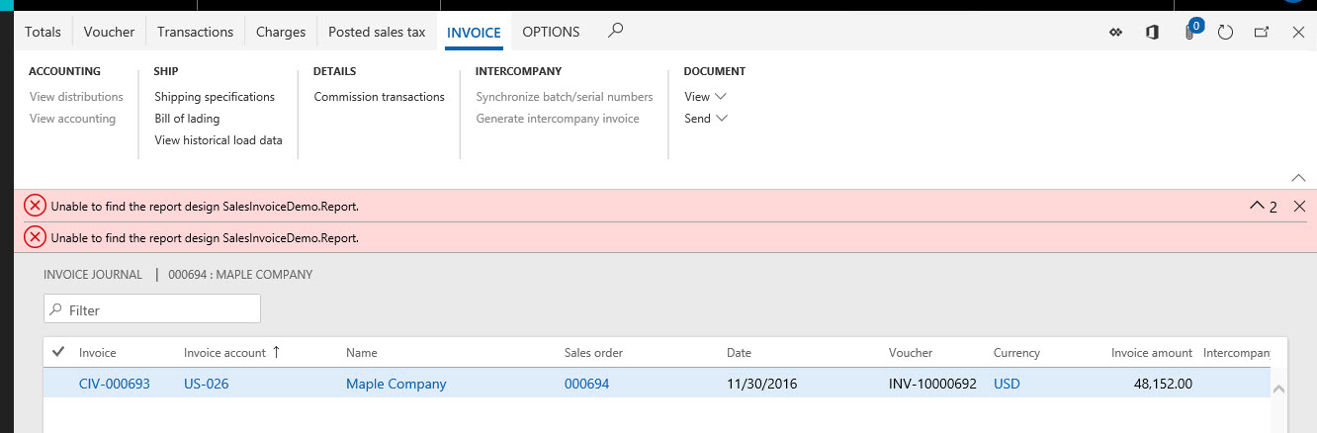This screenshot has height=433, width=1317.
Task: Refresh the page with the refresh icon
Action: click(x=1226, y=33)
